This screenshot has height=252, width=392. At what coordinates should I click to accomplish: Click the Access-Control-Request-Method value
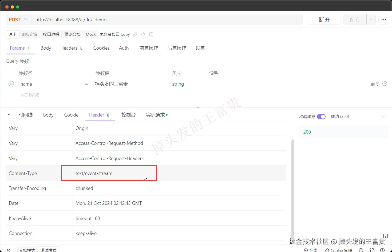click(109, 143)
